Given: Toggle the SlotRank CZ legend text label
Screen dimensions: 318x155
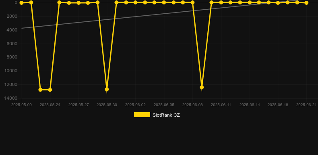Looking at the screenshot, I should coord(166,115).
